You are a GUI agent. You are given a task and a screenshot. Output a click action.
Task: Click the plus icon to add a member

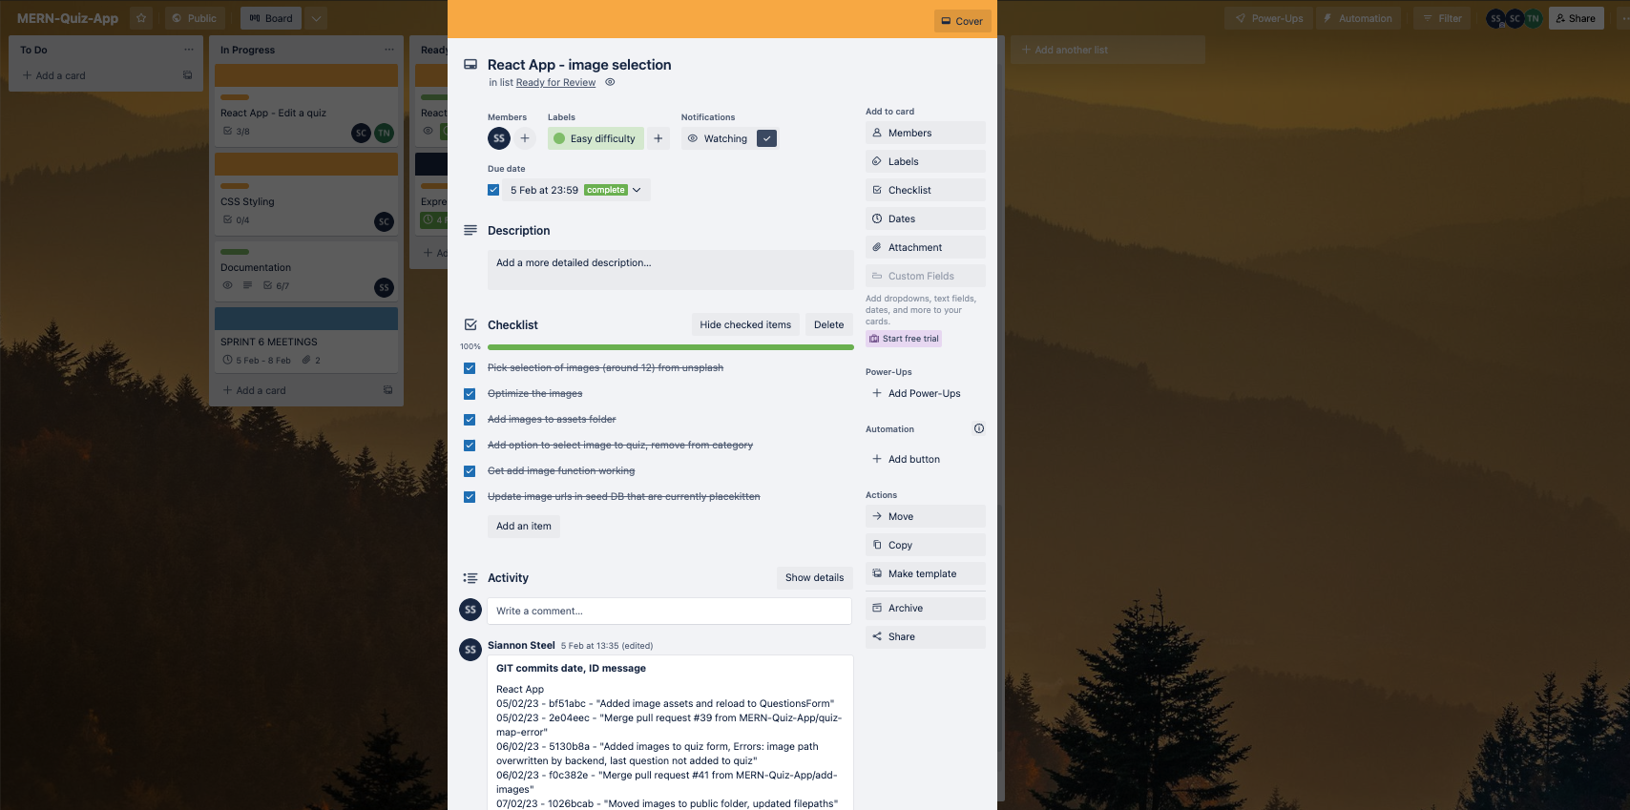[x=525, y=138]
